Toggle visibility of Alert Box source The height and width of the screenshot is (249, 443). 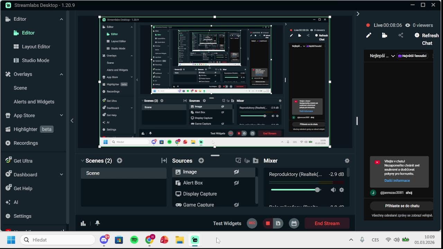pos(236,183)
